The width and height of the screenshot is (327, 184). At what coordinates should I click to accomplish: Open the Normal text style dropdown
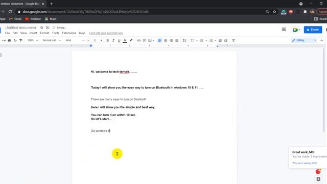pyautogui.click(x=52, y=40)
